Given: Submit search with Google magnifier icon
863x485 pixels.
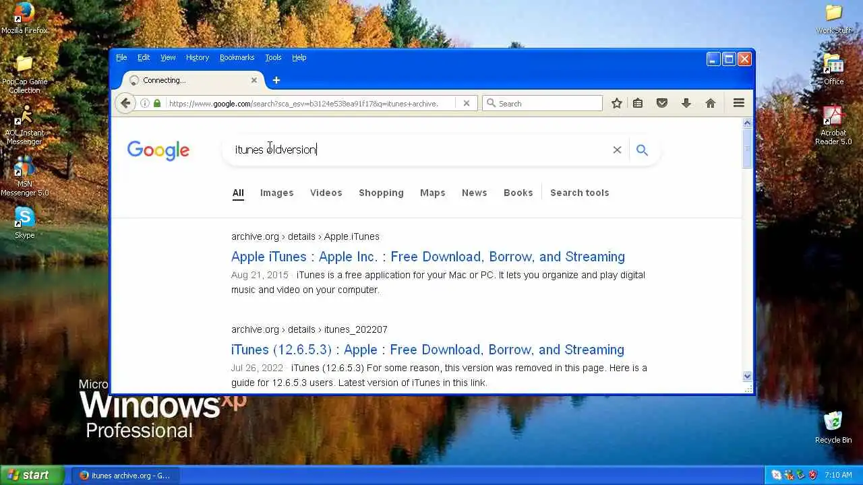Looking at the screenshot, I should 642,150.
